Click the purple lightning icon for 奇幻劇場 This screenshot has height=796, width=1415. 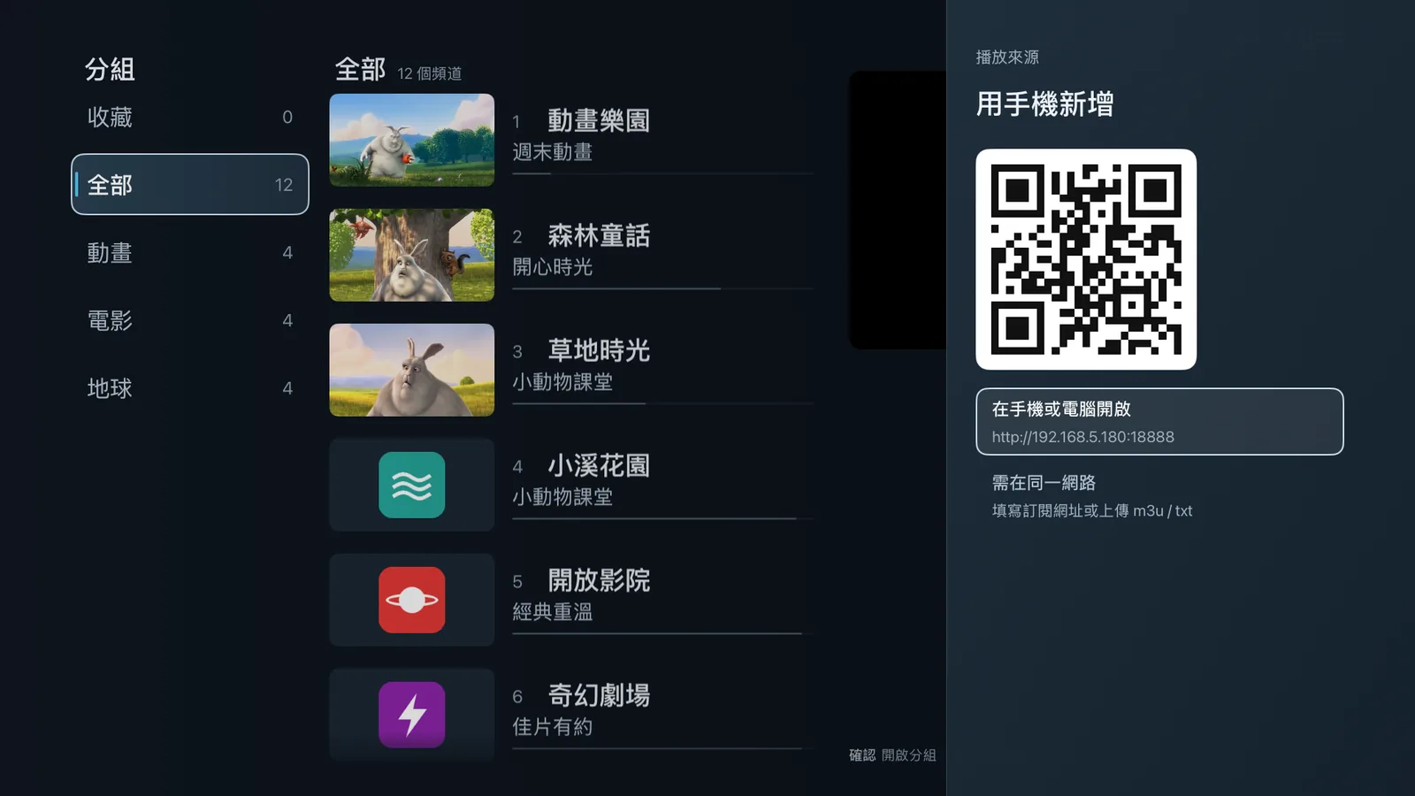point(411,715)
